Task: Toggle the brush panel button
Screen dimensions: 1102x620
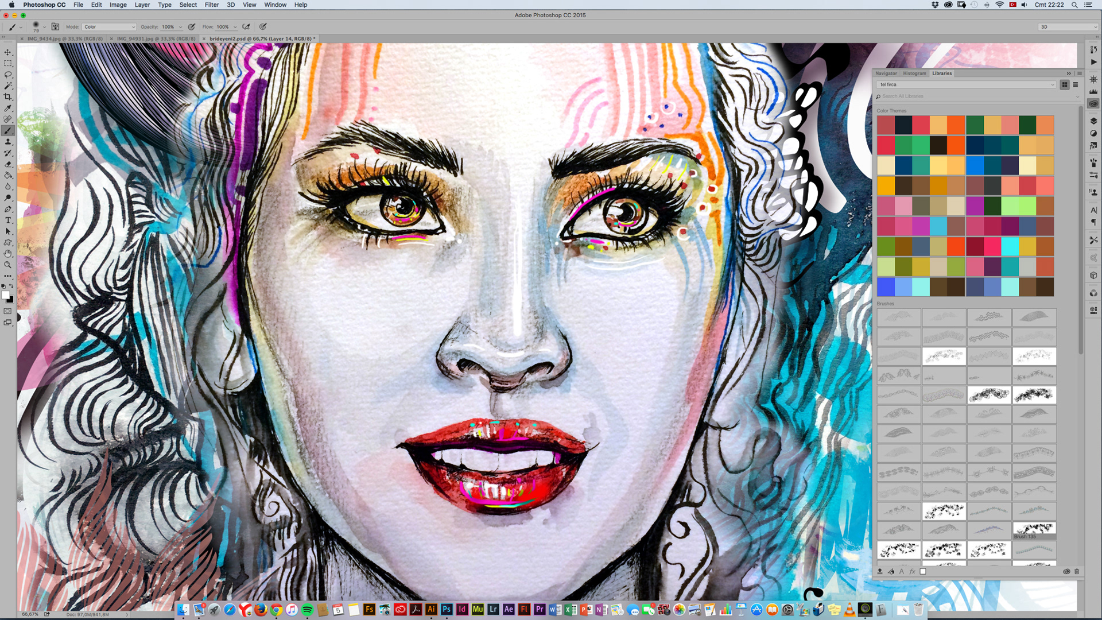Action: [x=55, y=27]
